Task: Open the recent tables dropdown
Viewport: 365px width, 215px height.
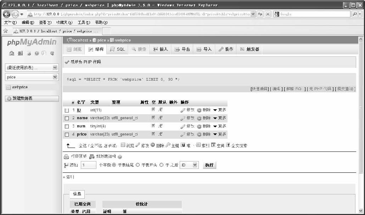Action: click(x=32, y=68)
